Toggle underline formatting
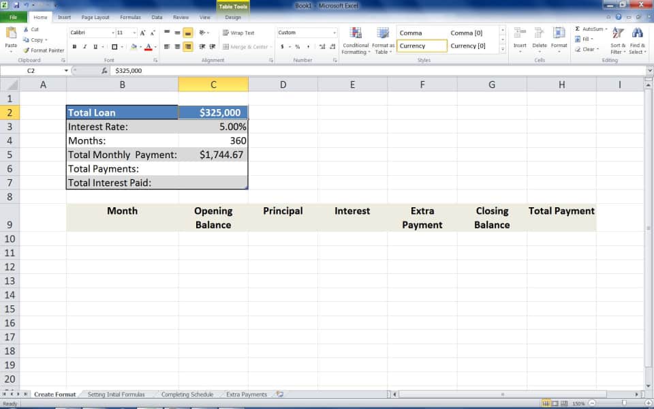654x409 pixels. point(95,46)
